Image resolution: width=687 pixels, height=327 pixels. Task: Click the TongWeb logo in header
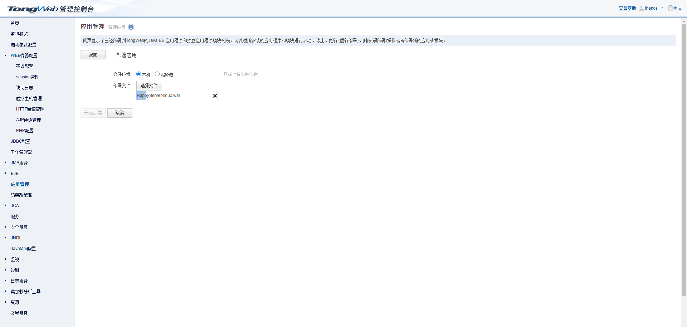coord(33,9)
